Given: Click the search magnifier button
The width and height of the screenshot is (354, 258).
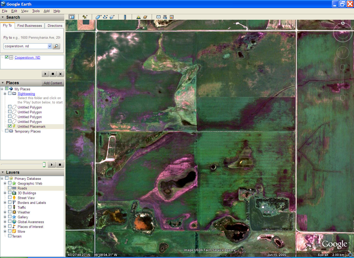Looking at the screenshot, I should [x=56, y=46].
